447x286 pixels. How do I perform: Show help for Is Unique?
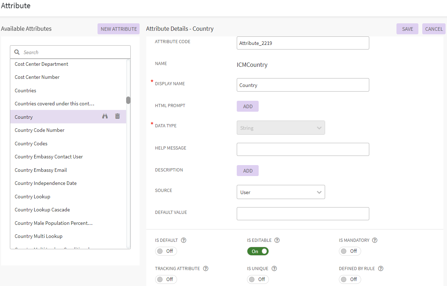point(274,269)
